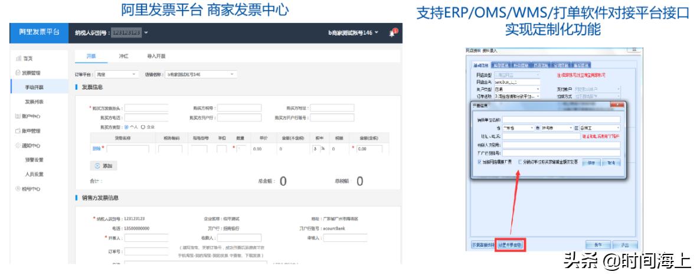Image resolution: width=700 pixels, height=278 pixels.
Task: Click the 购买方开户行 input field
Action: pos(239,117)
